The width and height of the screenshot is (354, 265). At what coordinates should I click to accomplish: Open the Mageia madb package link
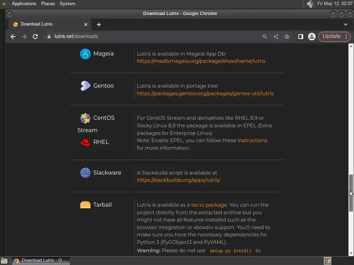(x=201, y=61)
